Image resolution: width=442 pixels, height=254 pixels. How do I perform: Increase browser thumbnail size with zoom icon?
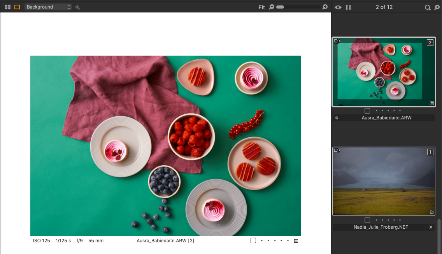437,7
